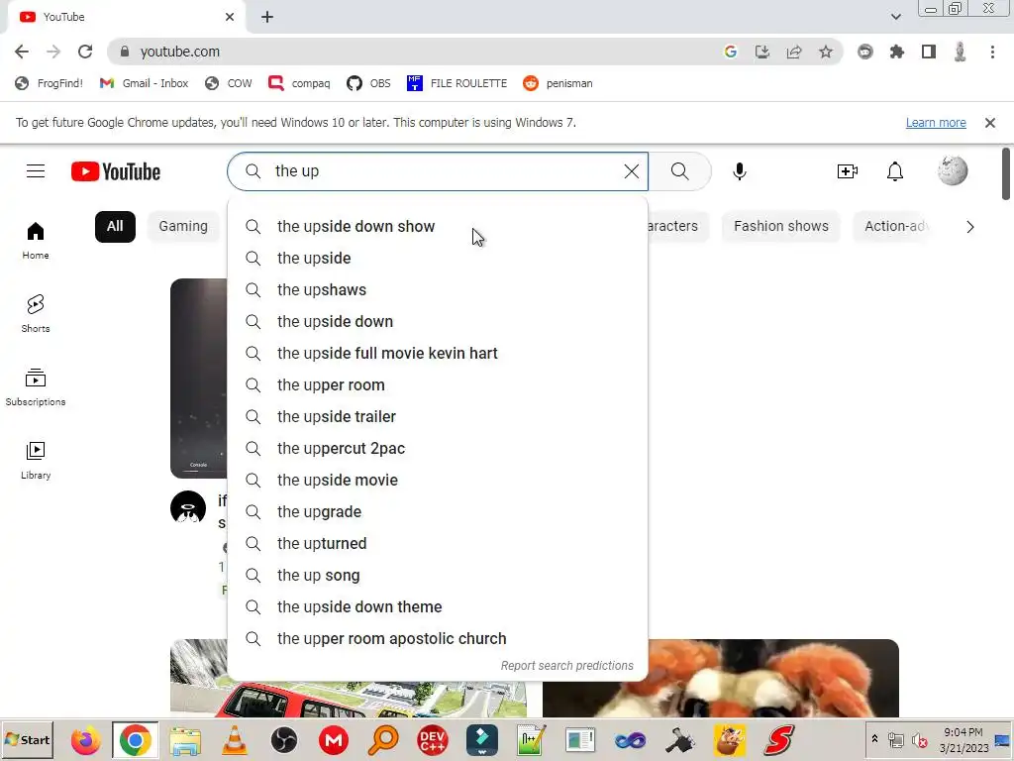
Task: Click the 'Learn more' link
Action: tap(936, 123)
